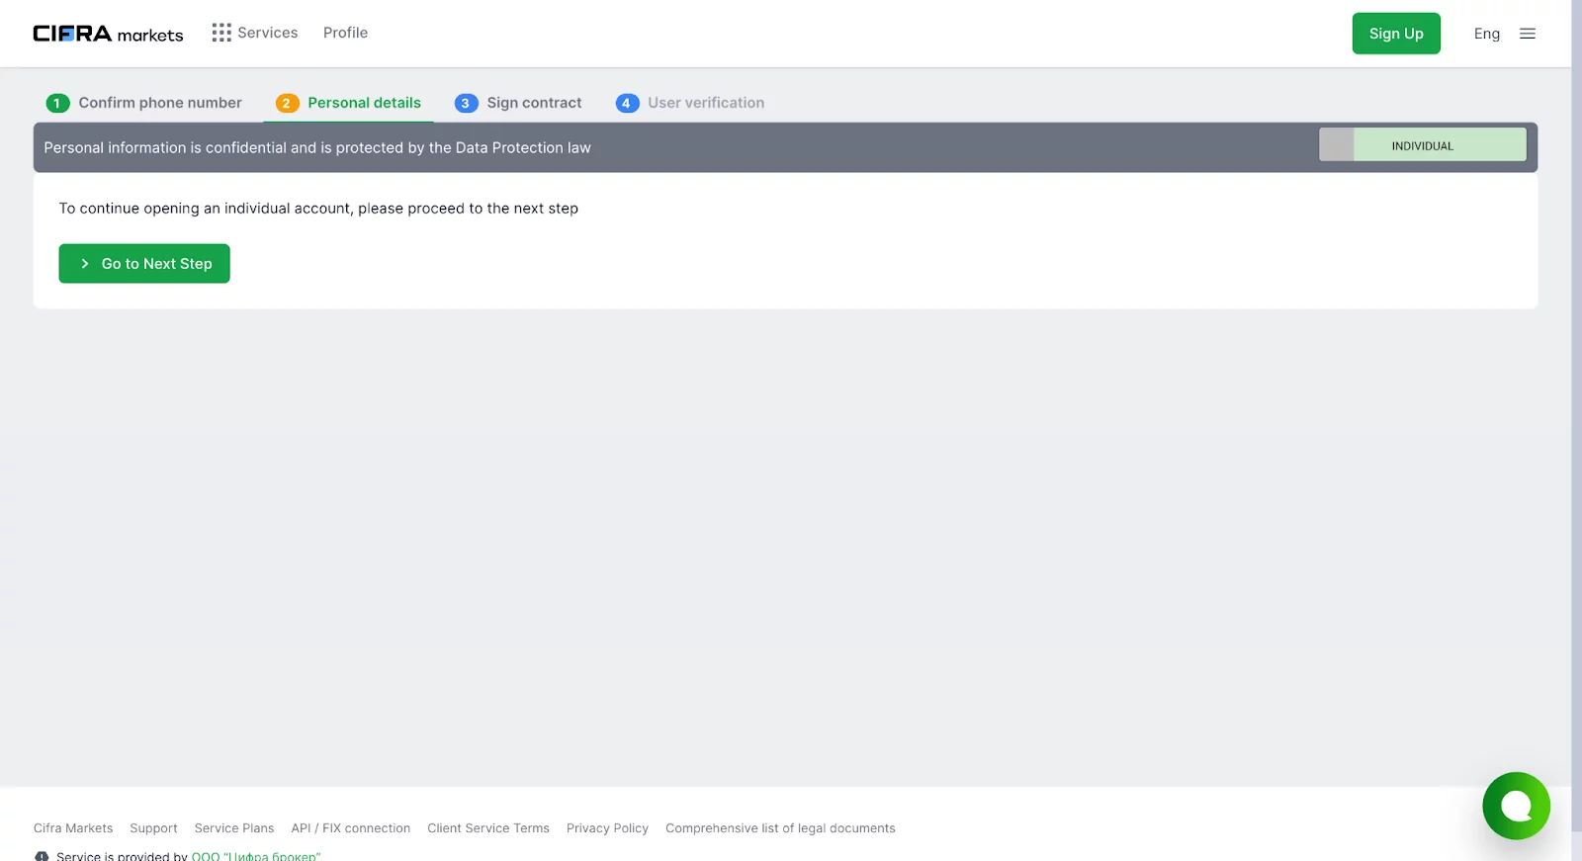Open the Privacy Policy footer link
This screenshot has height=861, width=1582.
607,828
